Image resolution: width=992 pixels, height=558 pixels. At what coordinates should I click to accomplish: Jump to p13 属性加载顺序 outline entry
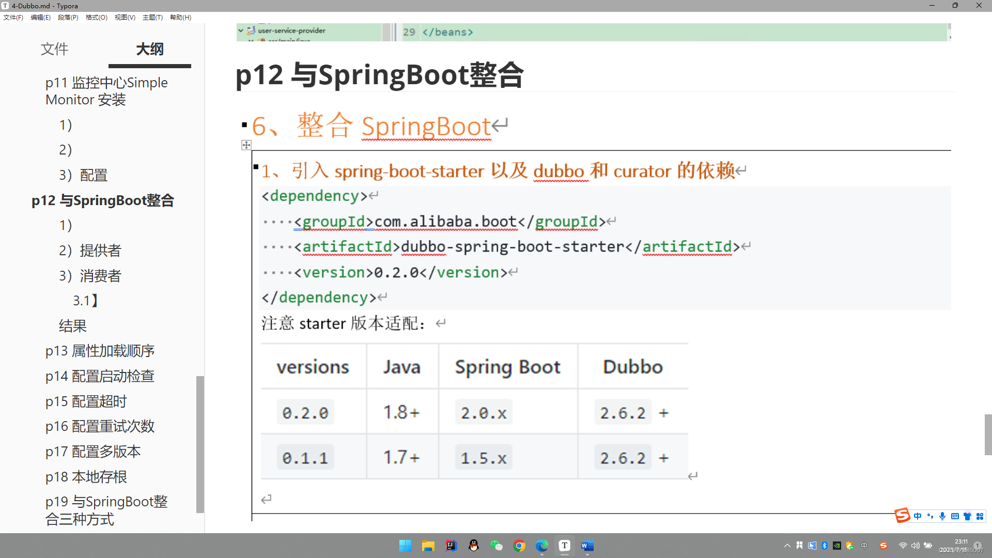click(100, 351)
